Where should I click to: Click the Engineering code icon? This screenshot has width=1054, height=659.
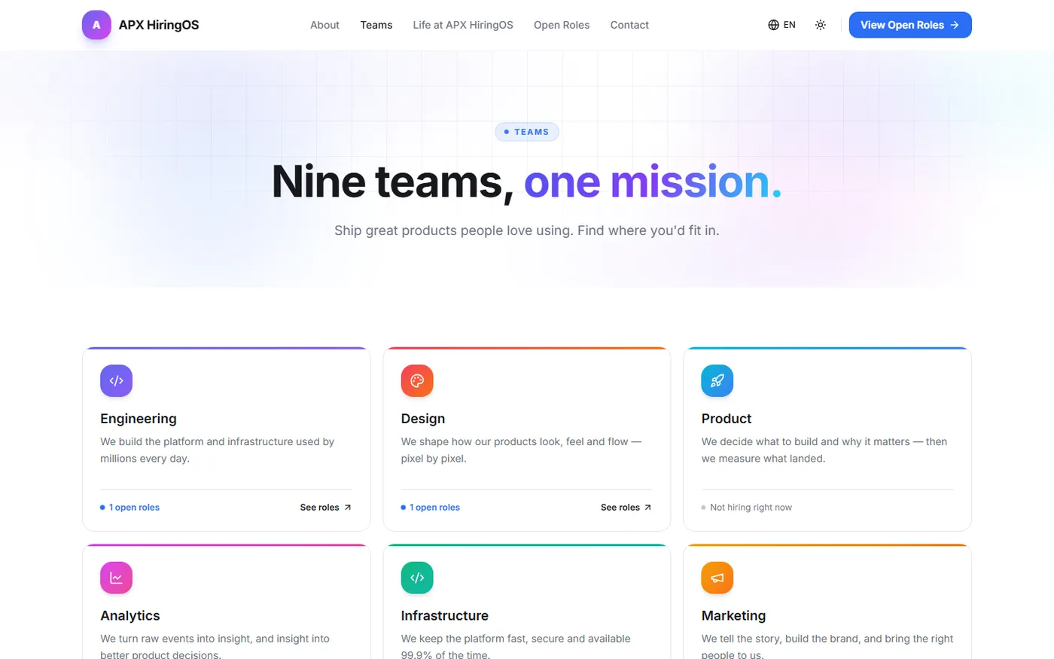pos(116,381)
